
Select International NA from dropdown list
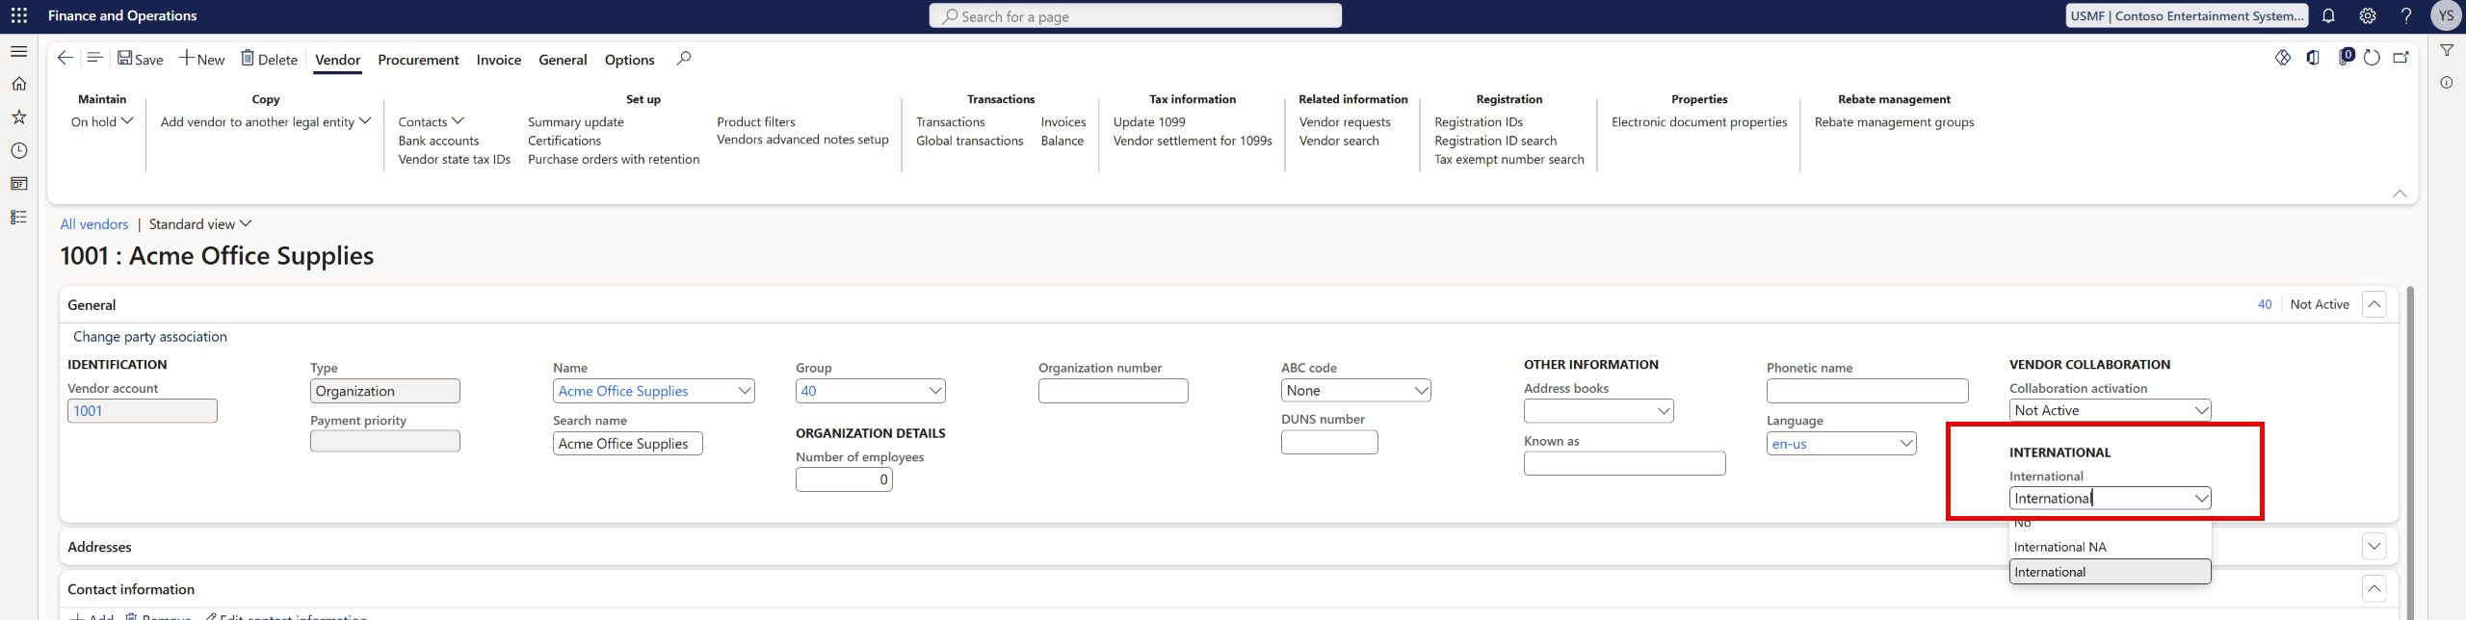(2059, 547)
